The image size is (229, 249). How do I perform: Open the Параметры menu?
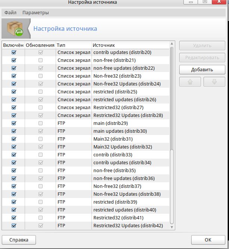[35, 12]
